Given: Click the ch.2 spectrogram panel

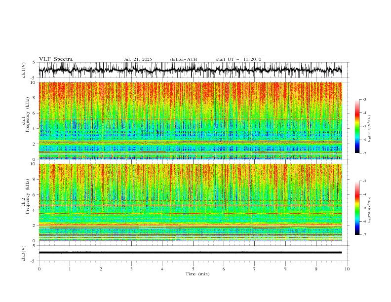Looking at the screenshot, I should pos(191,202).
